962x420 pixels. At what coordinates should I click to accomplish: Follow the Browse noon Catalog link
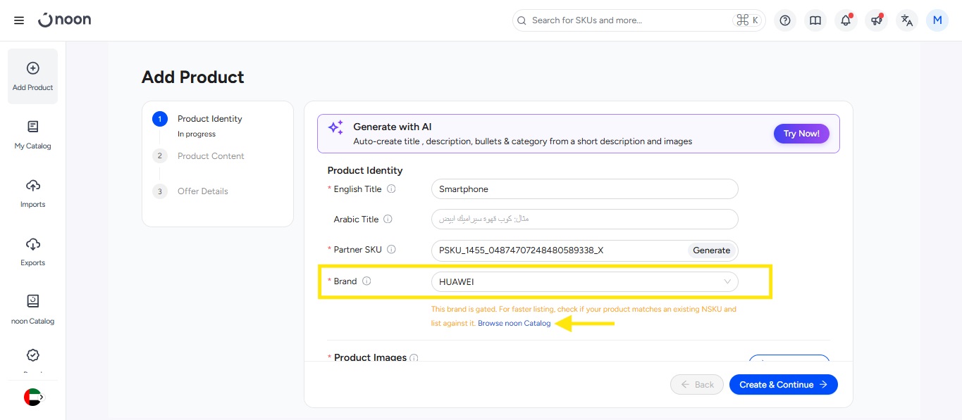pos(514,324)
